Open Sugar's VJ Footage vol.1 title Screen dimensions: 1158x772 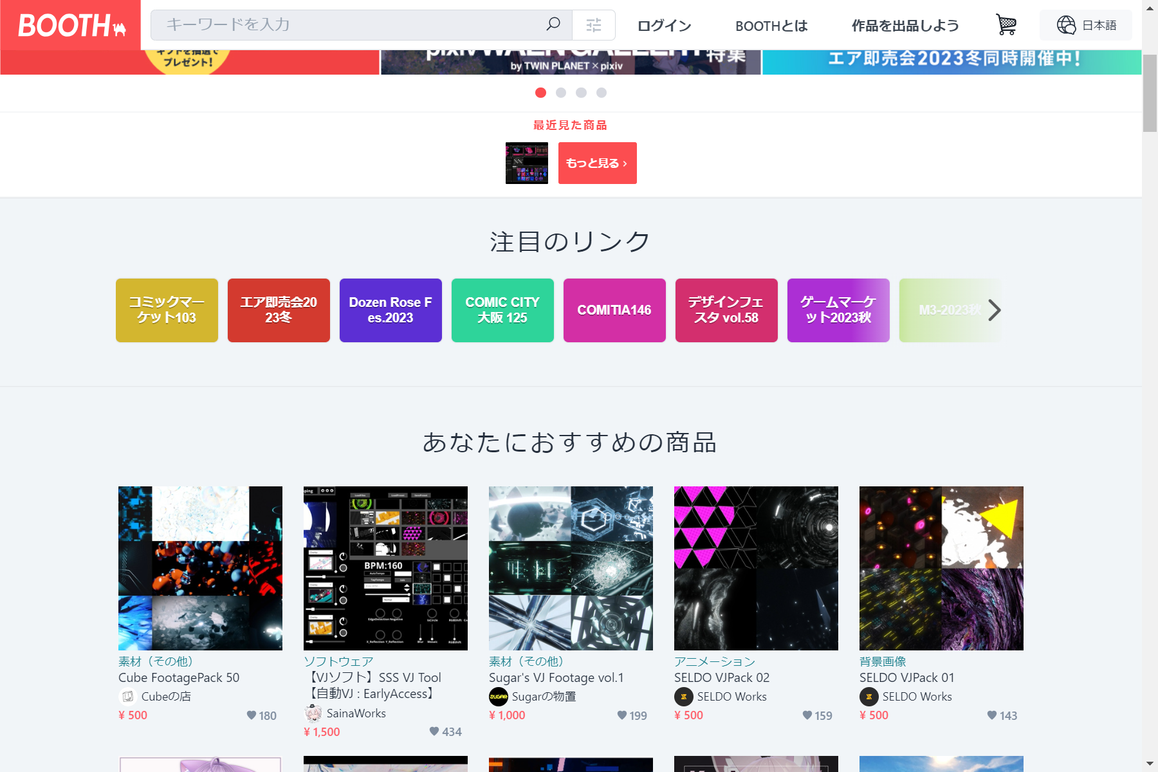556,677
